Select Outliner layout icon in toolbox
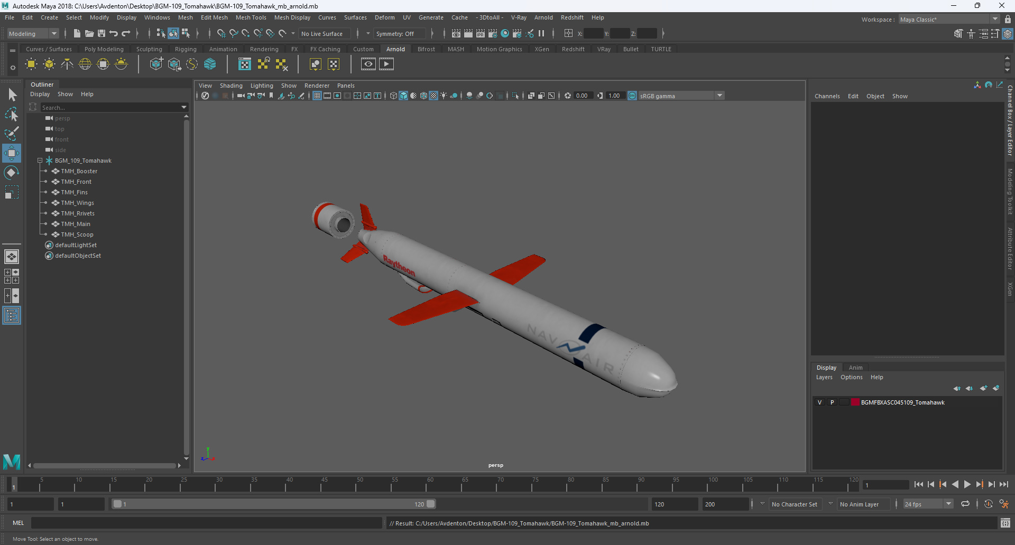 point(12,316)
